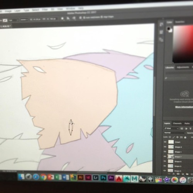Hide the Crow1 layer
Image resolution: width=193 pixels, height=193 pixels.
tap(165, 142)
